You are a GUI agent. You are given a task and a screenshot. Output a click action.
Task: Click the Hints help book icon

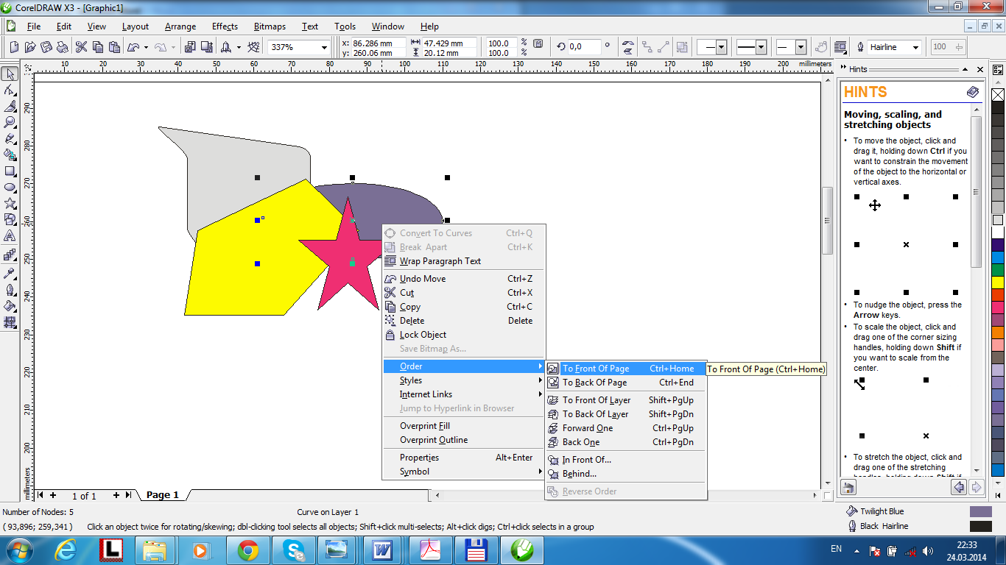click(x=973, y=92)
